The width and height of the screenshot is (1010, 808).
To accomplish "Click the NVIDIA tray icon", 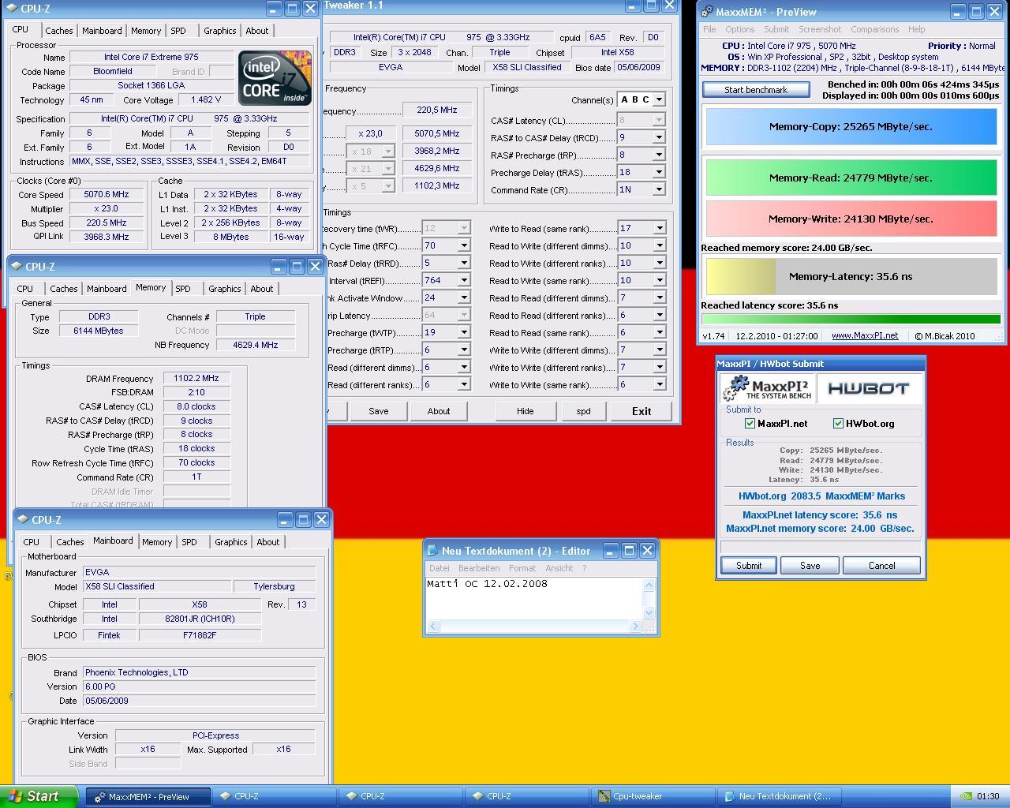I will pos(965,796).
